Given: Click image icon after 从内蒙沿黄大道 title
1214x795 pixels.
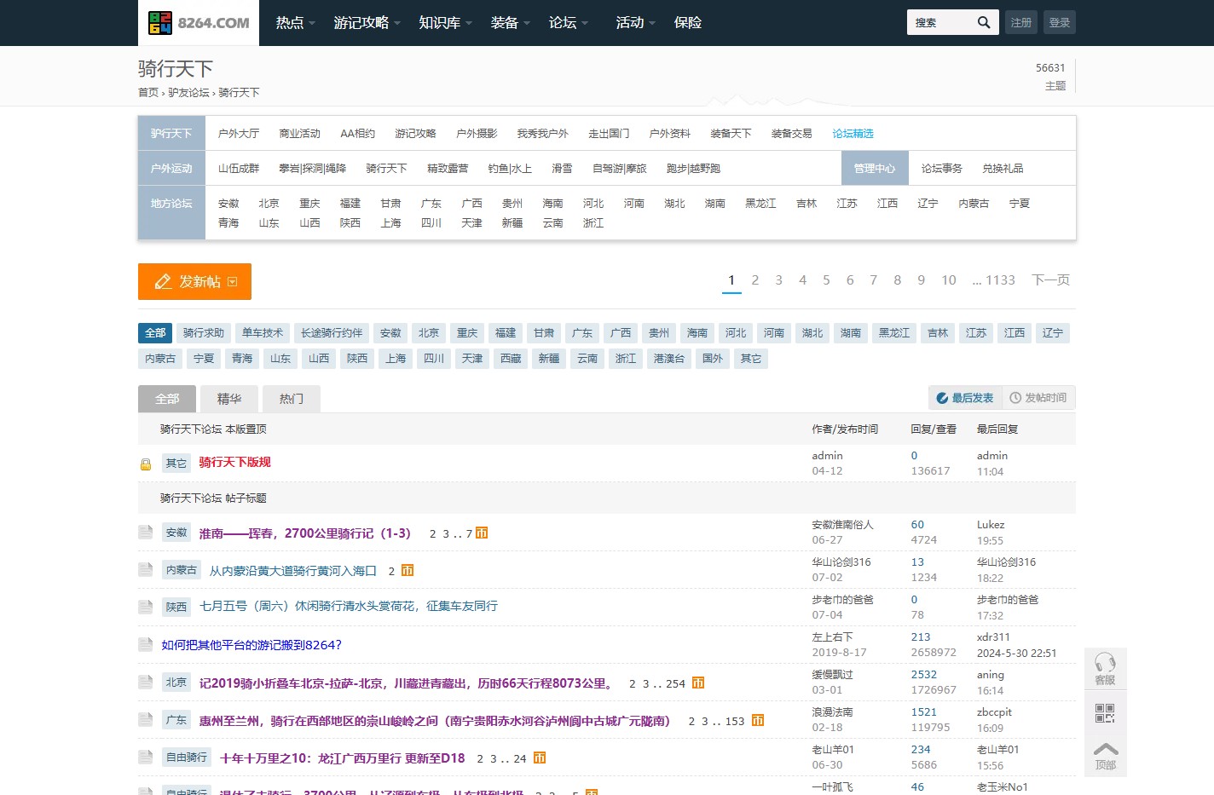Looking at the screenshot, I should 408,570.
